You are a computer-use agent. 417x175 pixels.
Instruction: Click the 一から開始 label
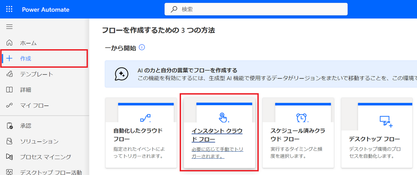121,48
